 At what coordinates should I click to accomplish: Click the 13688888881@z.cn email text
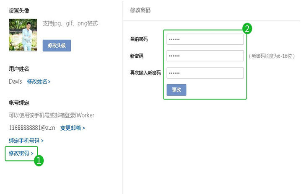coord(32,128)
